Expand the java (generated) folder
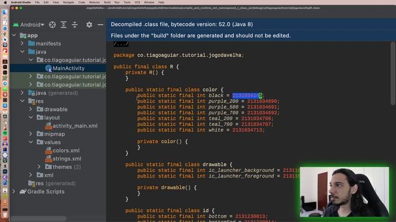Viewport: 396px width, 222px height. pos(22,93)
